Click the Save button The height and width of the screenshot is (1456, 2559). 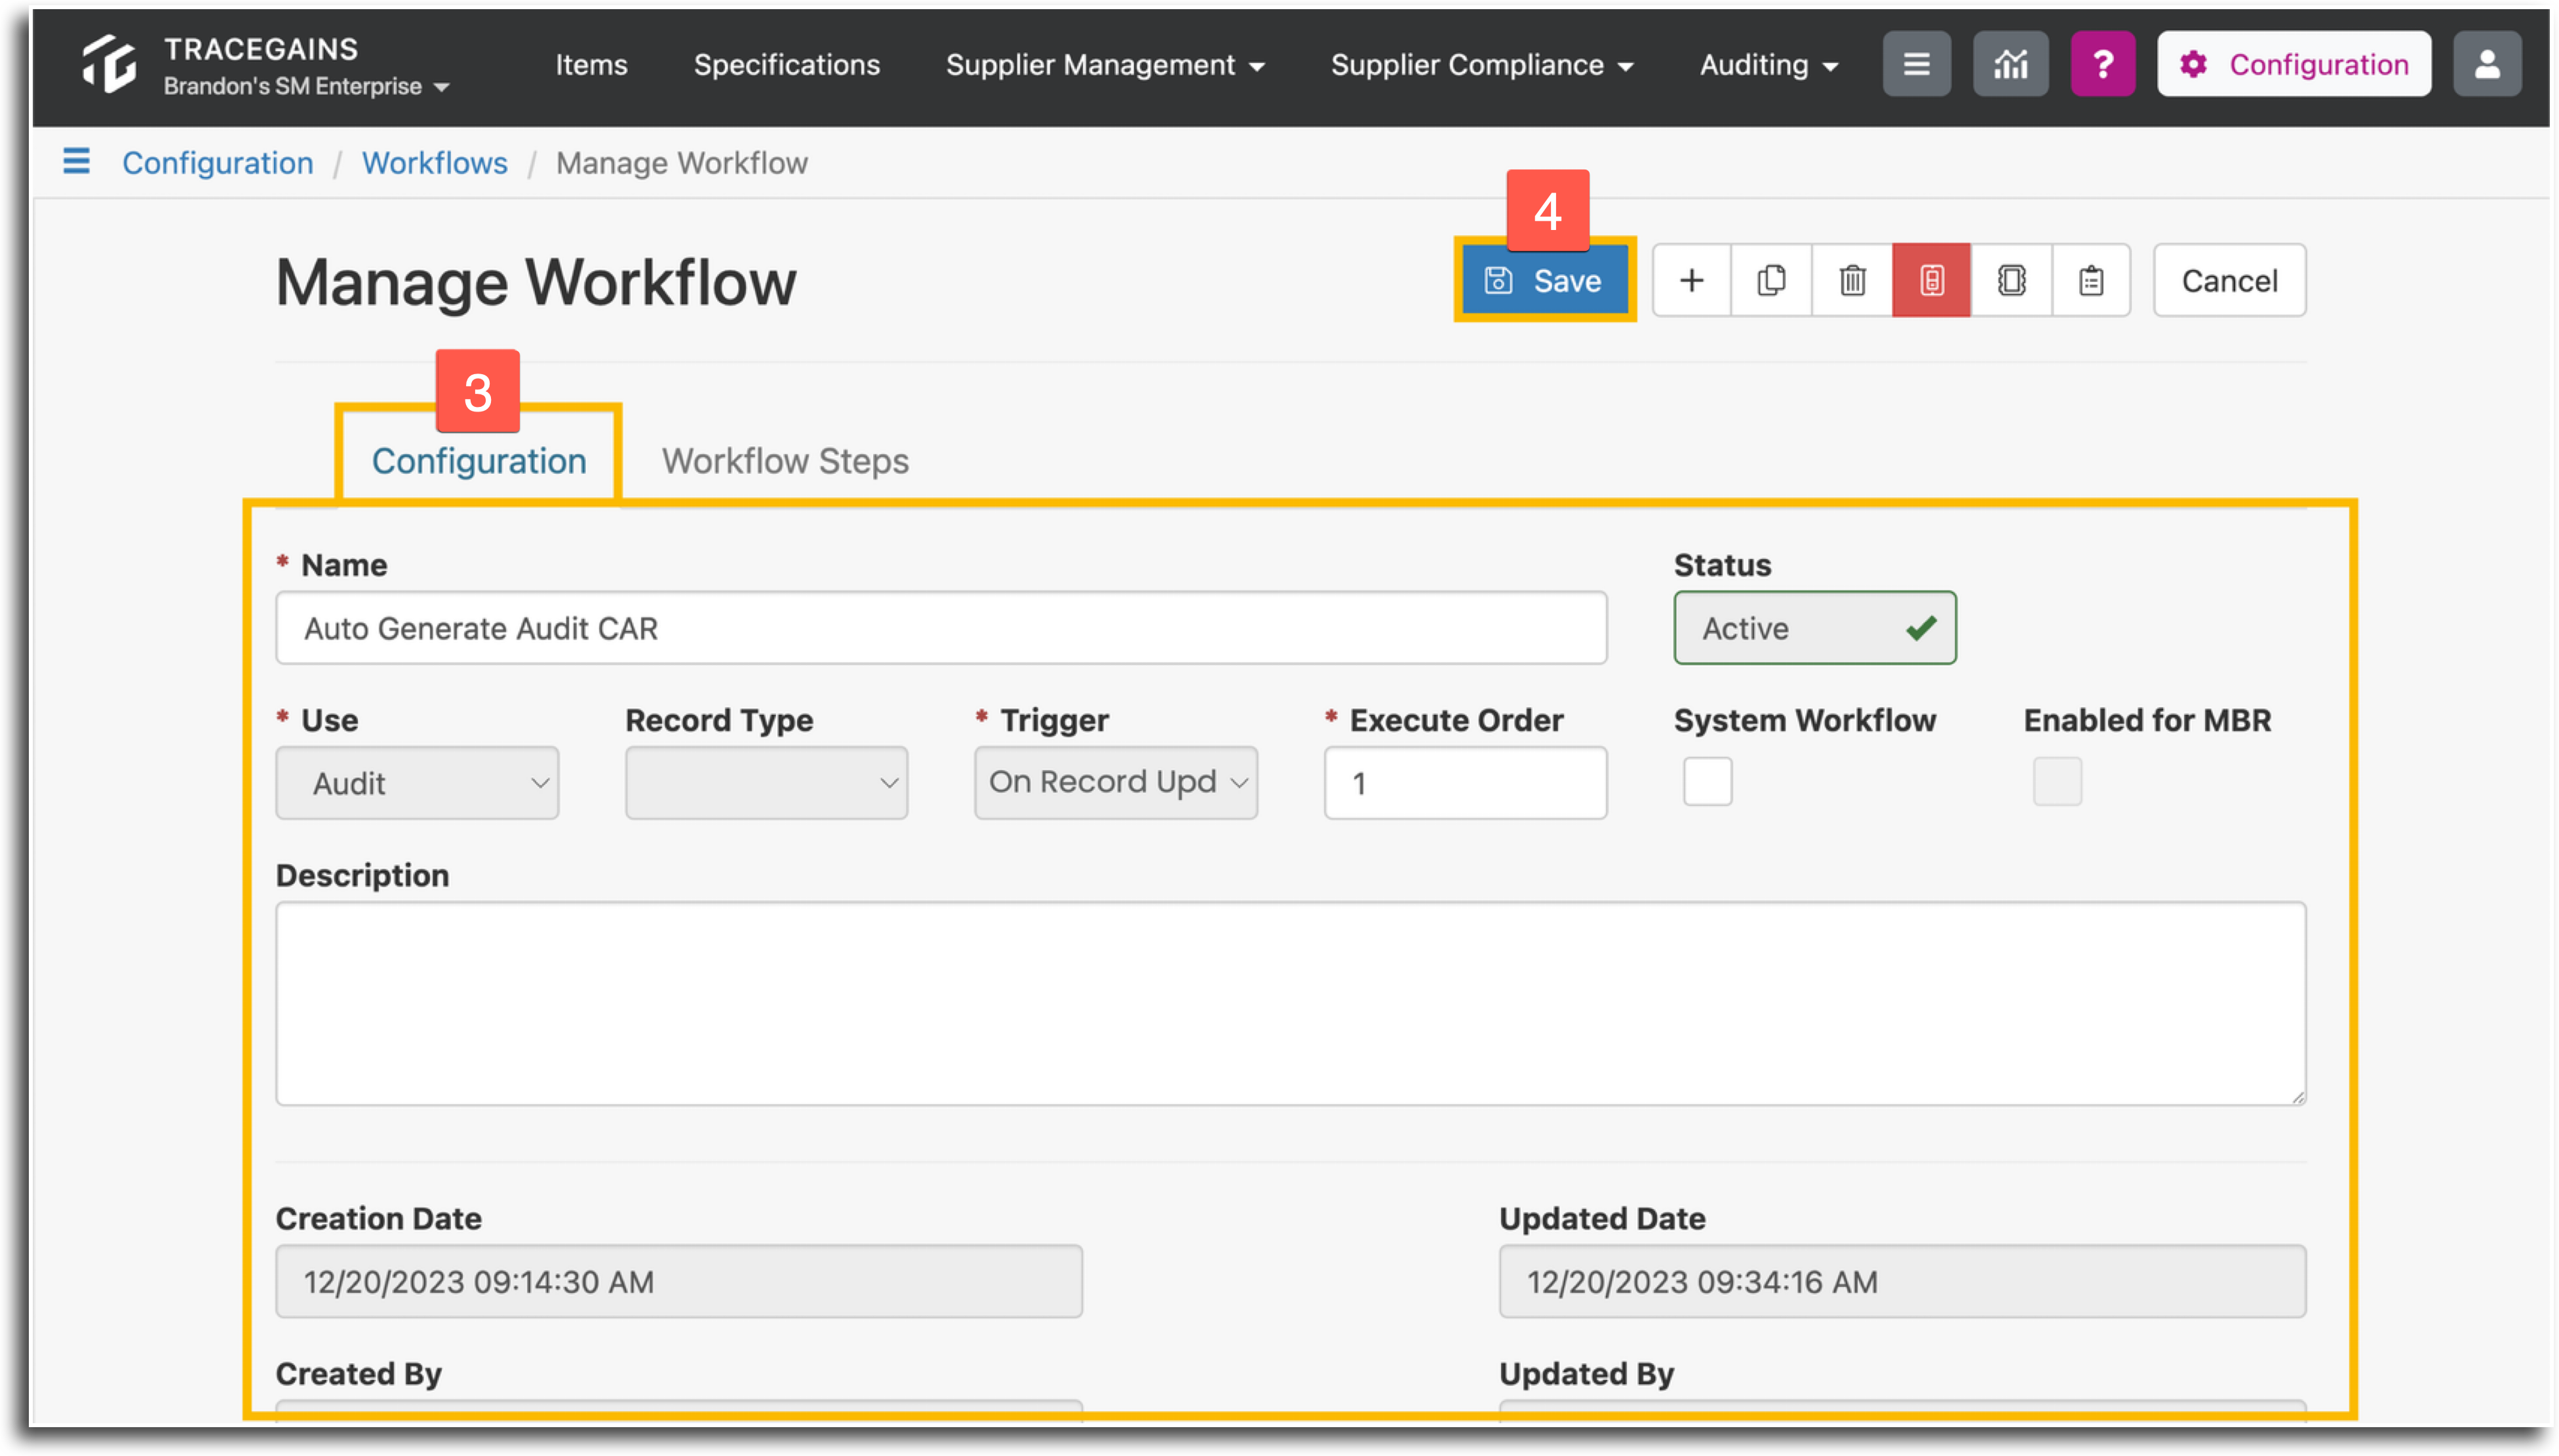(x=1545, y=281)
